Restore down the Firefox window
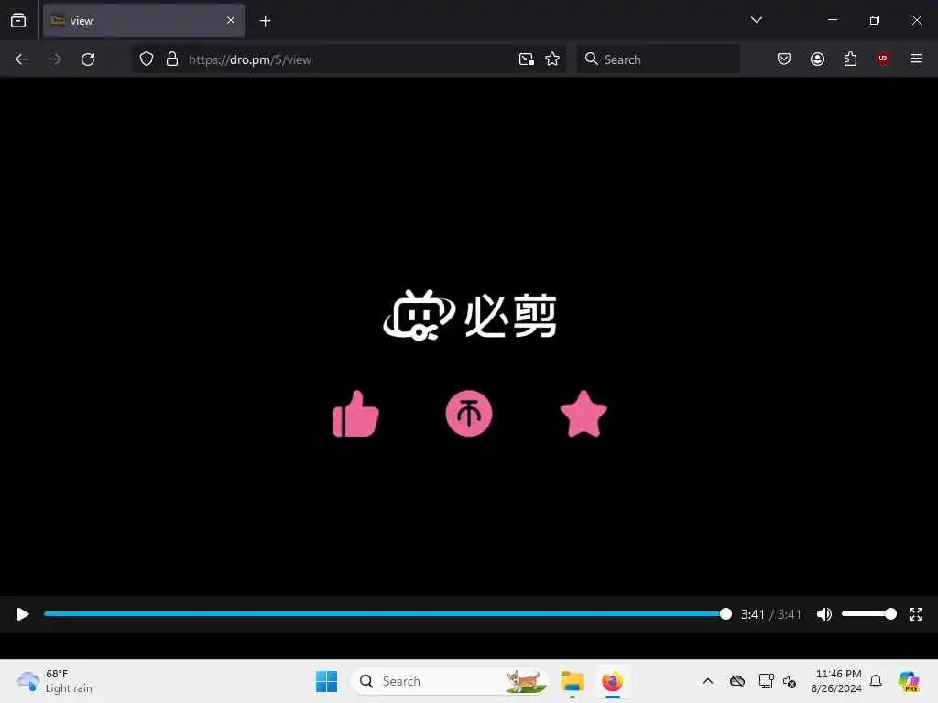 pos(874,20)
